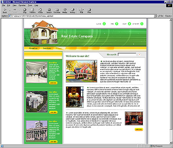Open the Forward button history dropdown arrow
173x148 pixels.
click(20, 10)
